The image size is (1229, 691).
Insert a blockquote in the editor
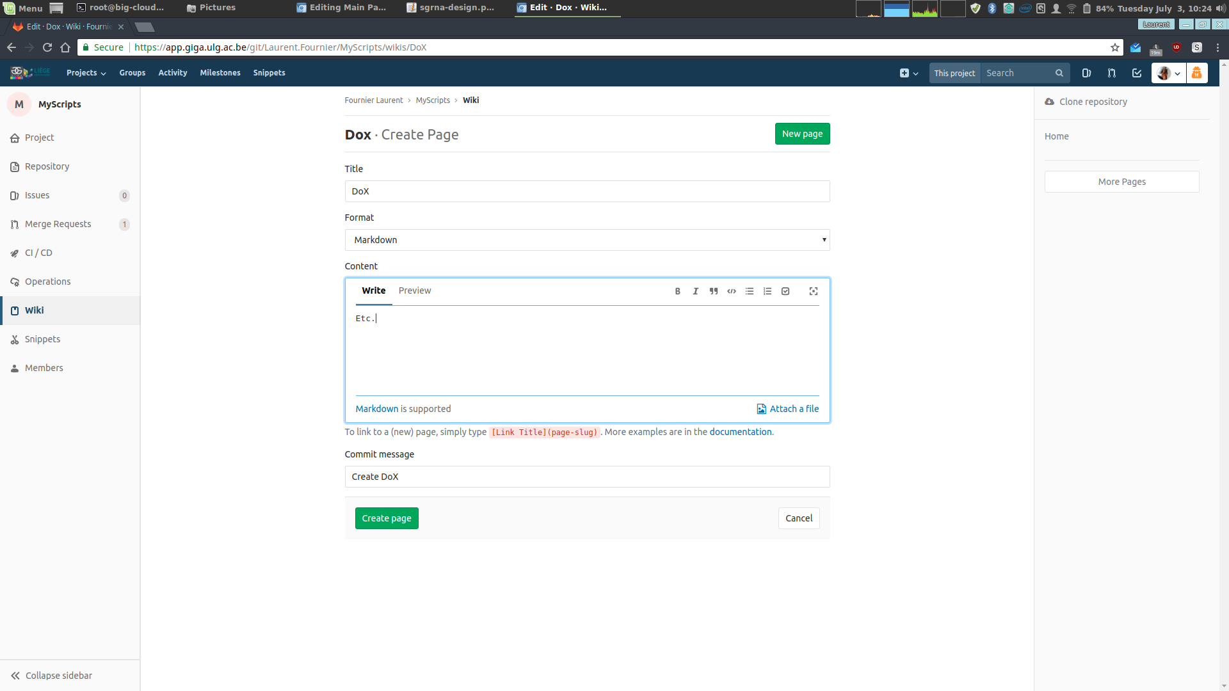coord(713,291)
